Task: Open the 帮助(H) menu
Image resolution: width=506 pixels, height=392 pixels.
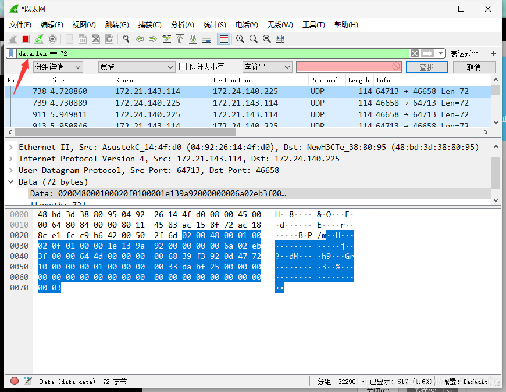Action: point(346,25)
